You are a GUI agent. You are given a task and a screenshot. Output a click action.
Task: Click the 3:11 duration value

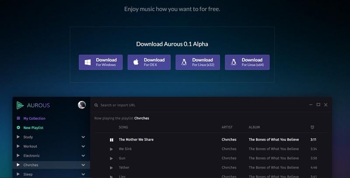coord(313,140)
